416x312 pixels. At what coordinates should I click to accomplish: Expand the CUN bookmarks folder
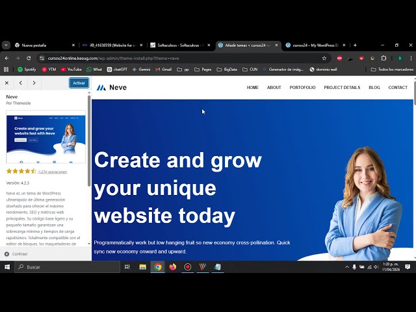250,70
